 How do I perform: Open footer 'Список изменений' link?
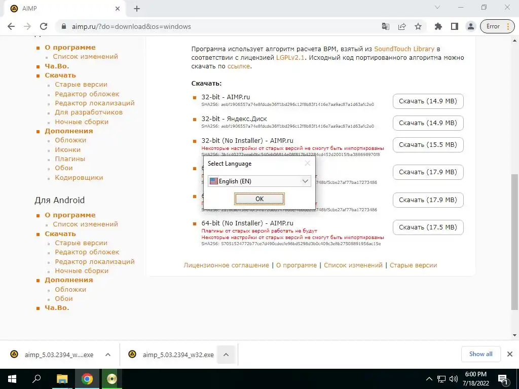click(353, 265)
